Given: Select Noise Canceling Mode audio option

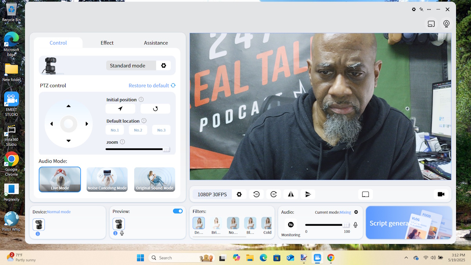Looking at the screenshot, I should (107, 179).
